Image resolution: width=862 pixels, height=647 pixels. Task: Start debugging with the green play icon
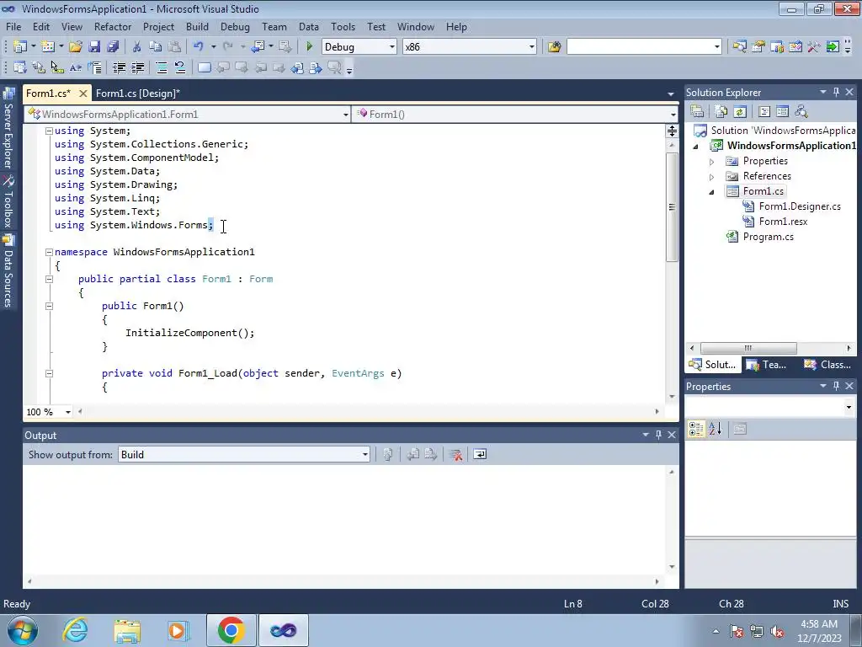(x=310, y=47)
